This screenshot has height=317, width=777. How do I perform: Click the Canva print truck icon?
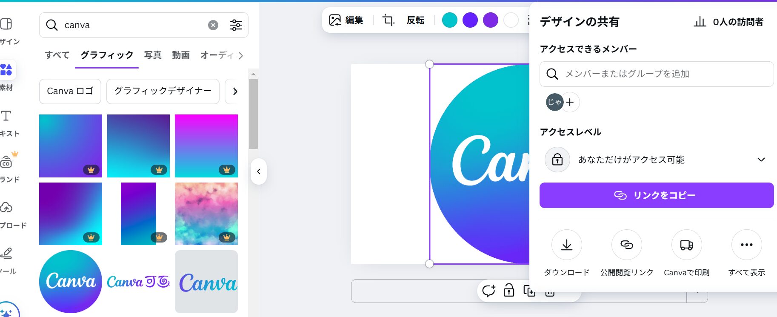click(x=686, y=245)
